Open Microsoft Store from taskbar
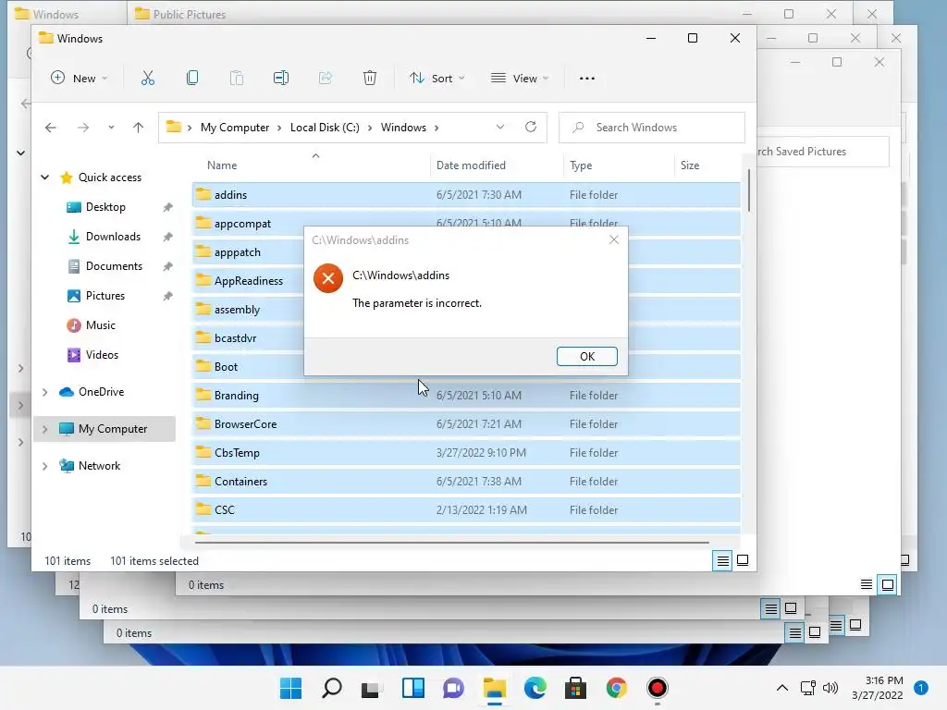Viewport: 947px width, 710px height. pos(575,688)
